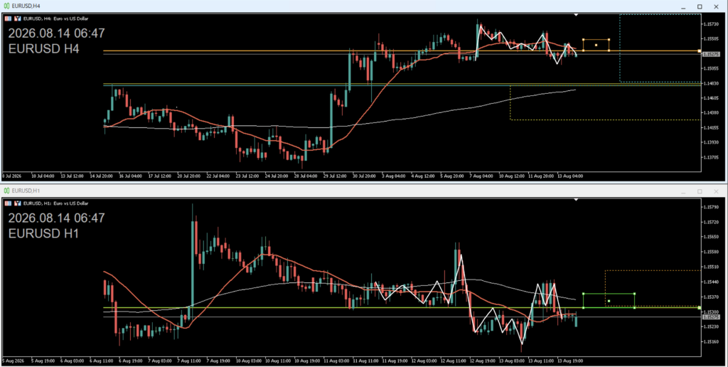Image resolution: width=728 pixels, height=367 pixels.
Task: Click the EURUSD,H1 window chart icon
Action: pyautogui.click(x=6, y=191)
